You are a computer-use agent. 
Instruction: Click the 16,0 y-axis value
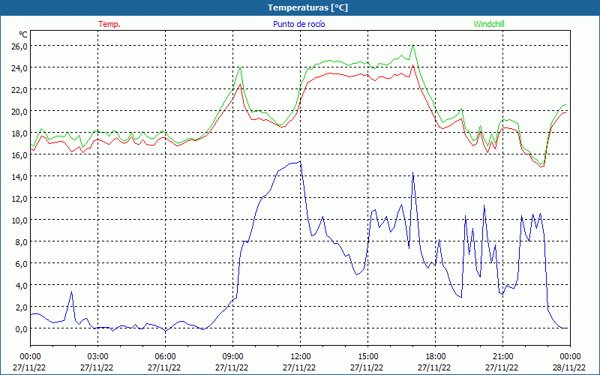[x=19, y=154]
